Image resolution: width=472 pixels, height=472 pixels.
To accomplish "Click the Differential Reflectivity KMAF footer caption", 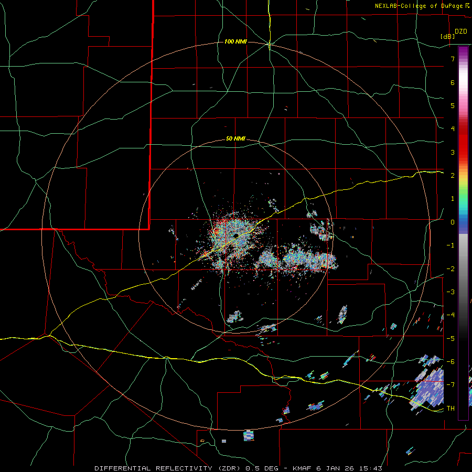I will click(x=239, y=468).
